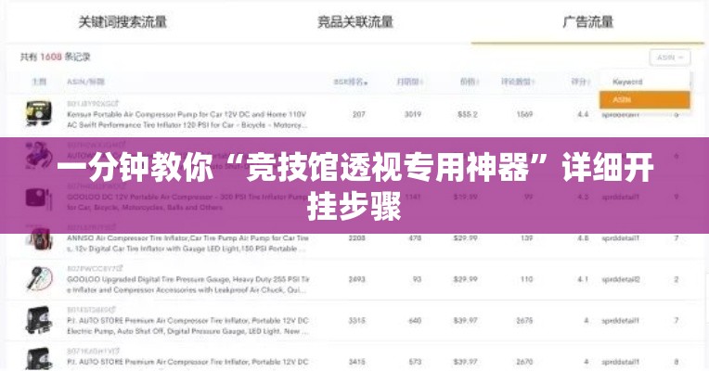The image size is (709, 371).
Task: Click rating value 4.4
Action: [x=583, y=114]
